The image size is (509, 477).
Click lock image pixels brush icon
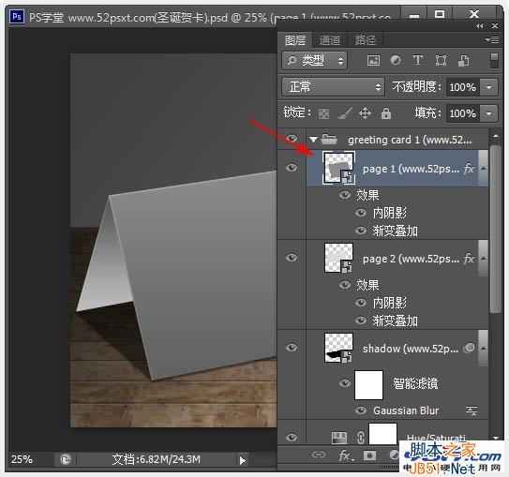344,113
